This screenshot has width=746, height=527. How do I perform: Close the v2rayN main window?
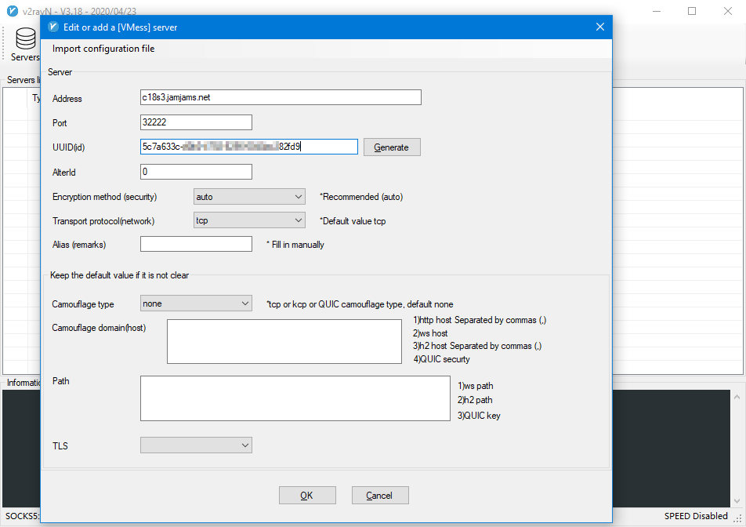tap(728, 11)
